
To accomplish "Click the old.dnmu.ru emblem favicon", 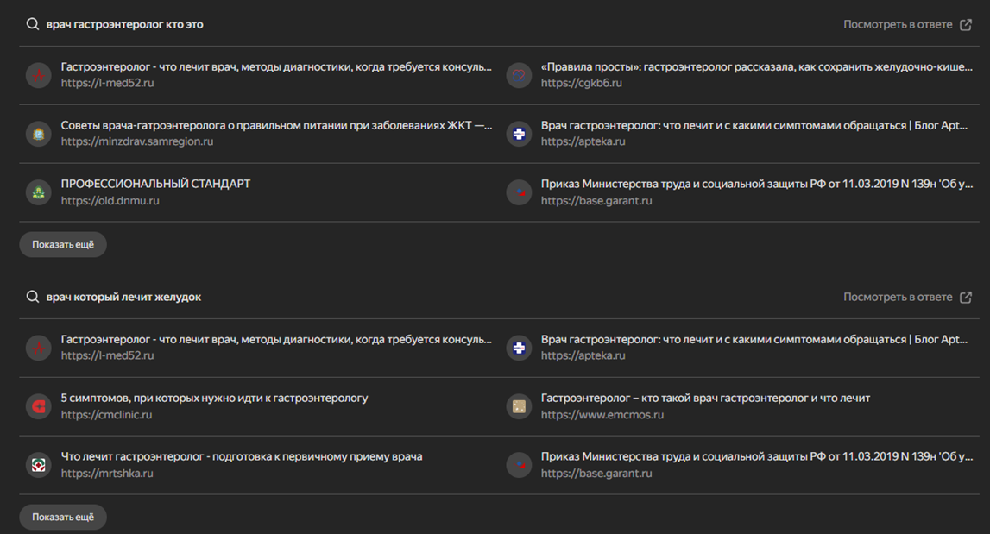I will pyautogui.click(x=39, y=192).
